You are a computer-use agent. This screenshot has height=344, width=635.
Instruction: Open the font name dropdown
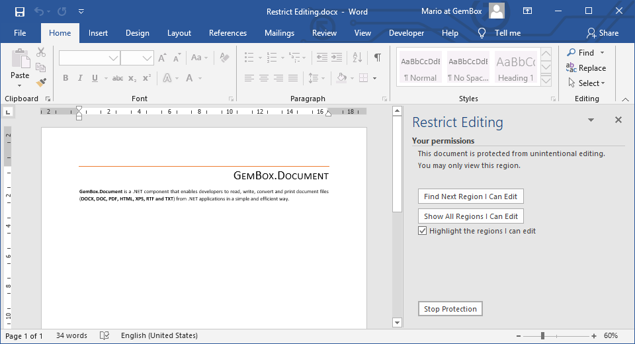pyautogui.click(x=113, y=58)
